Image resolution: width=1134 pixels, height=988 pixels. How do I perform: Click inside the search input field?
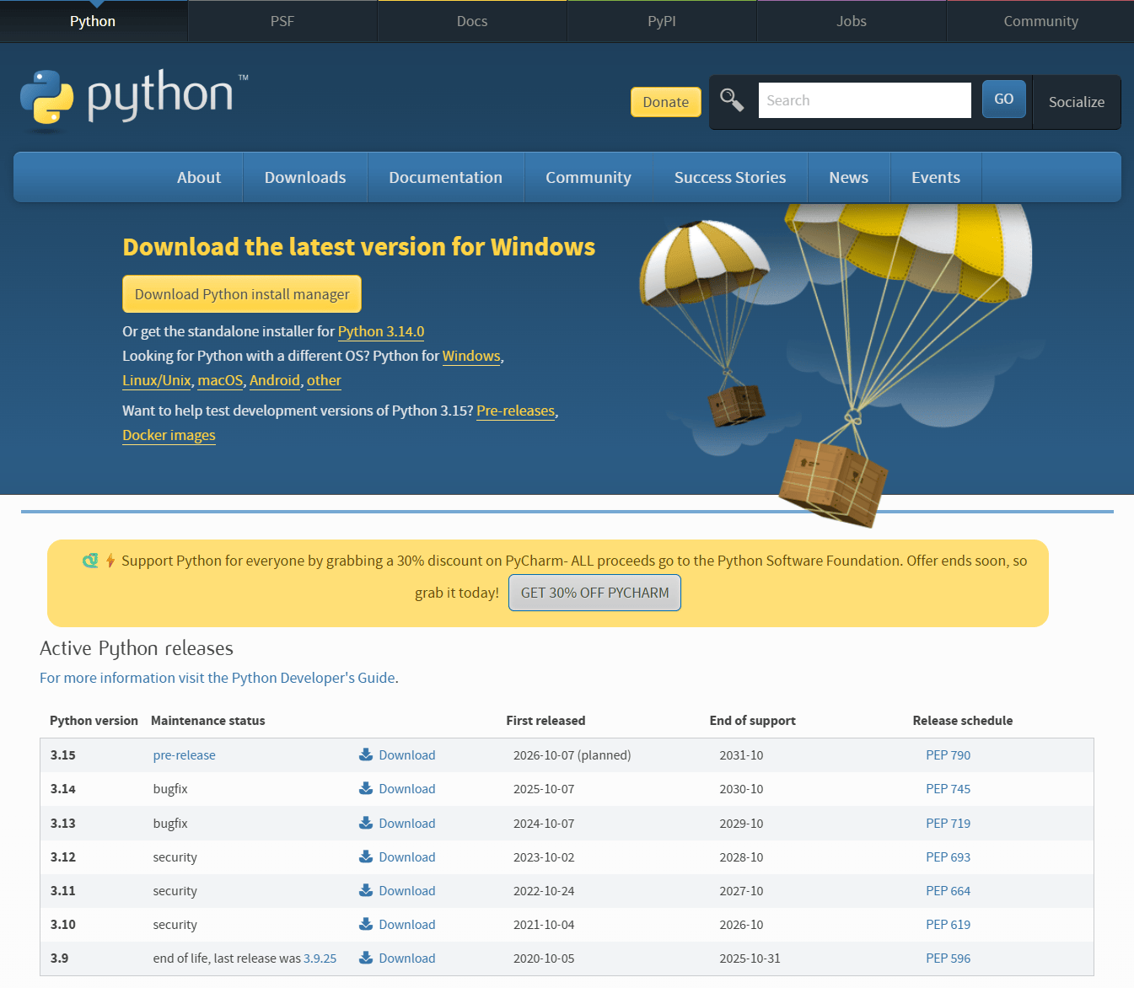[864, 99]
